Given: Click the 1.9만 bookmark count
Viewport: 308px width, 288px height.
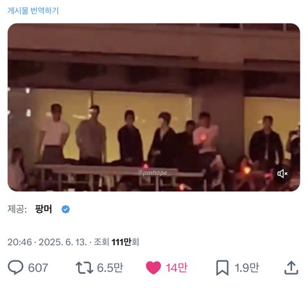Looking at the screenshot, I should coord(246,267).
